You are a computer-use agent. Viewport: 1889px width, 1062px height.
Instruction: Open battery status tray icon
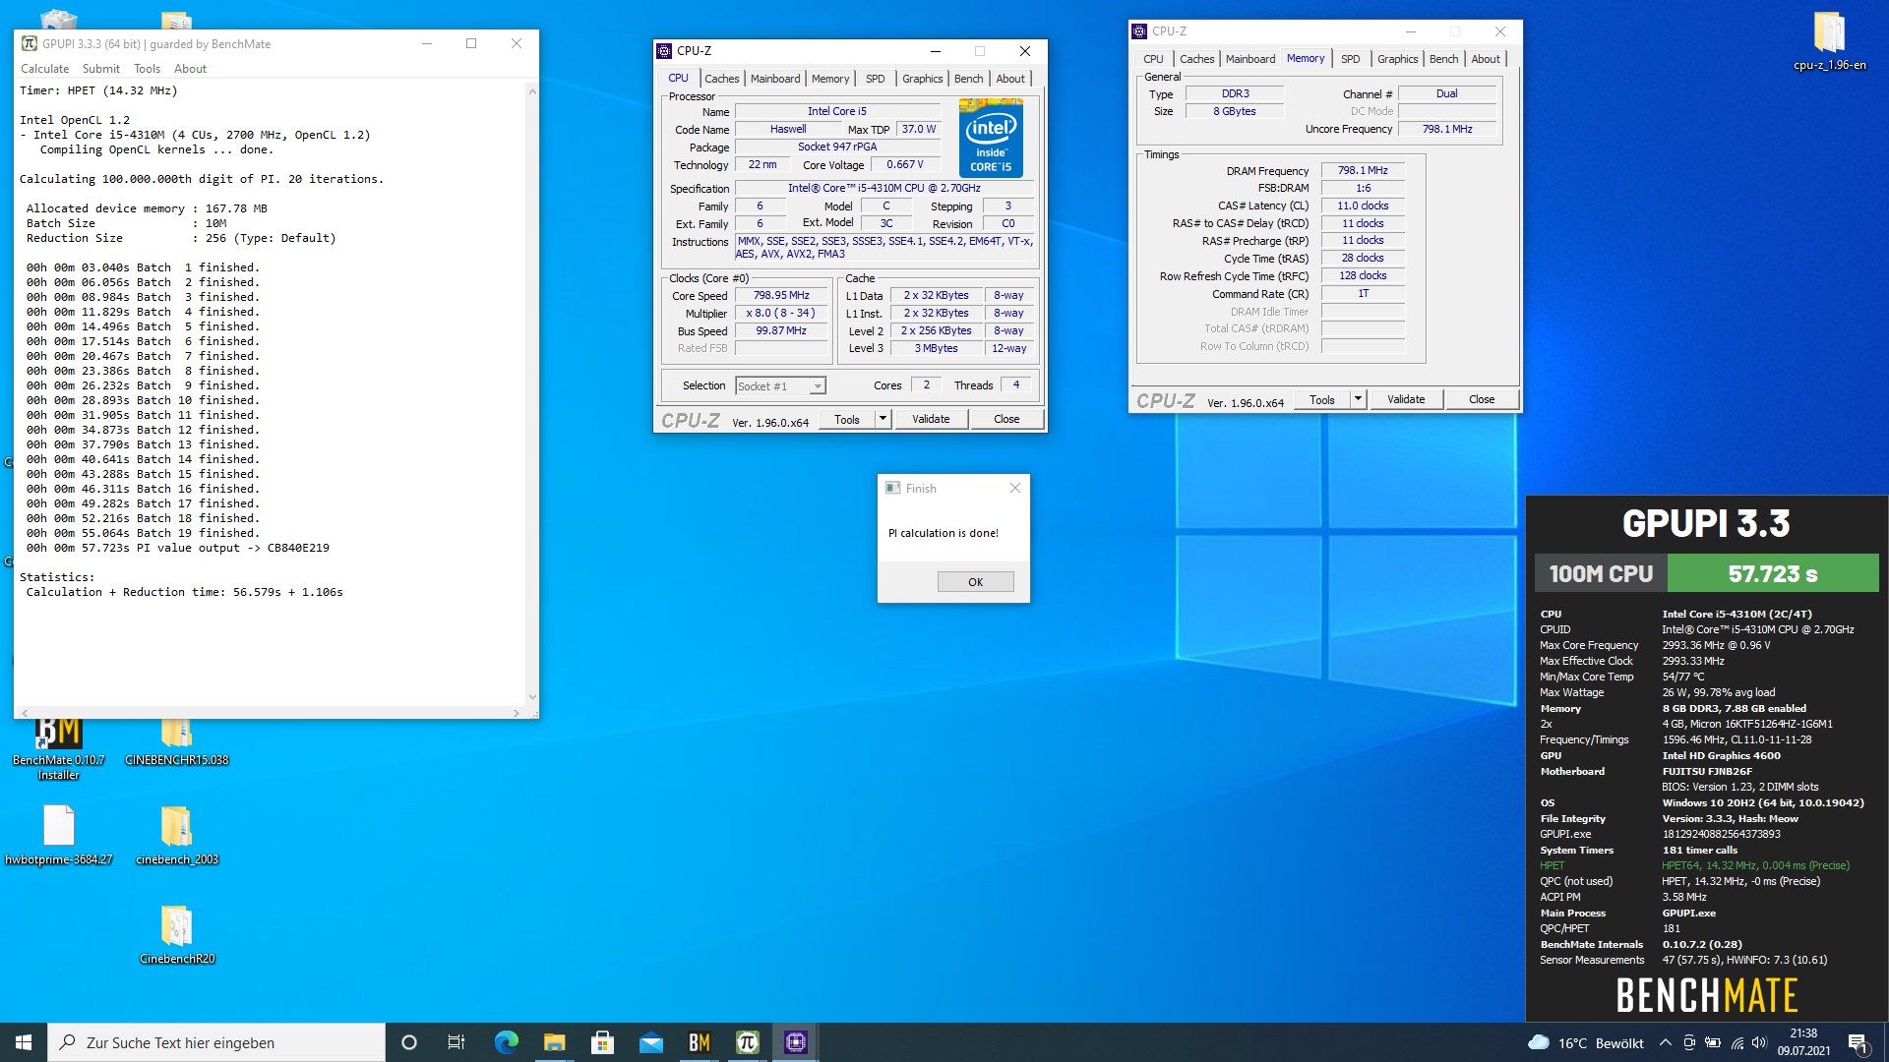1713,1043
